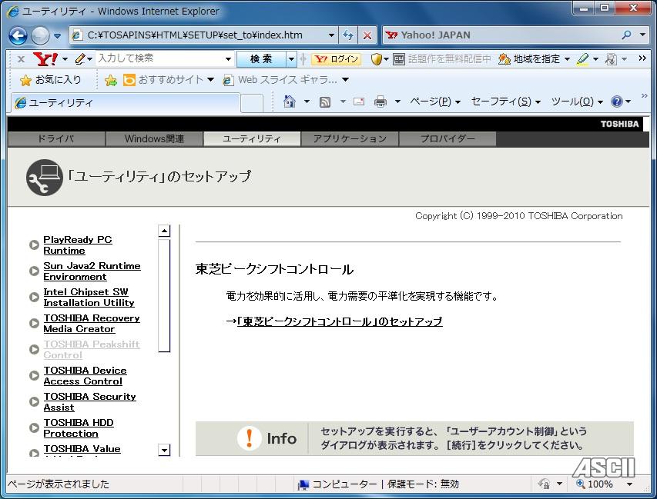
Task: Click the Print icon in command bar
Action: [380, 101]
